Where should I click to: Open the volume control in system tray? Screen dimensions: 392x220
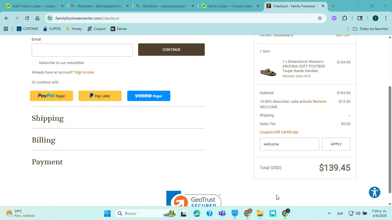click(358, 213)
